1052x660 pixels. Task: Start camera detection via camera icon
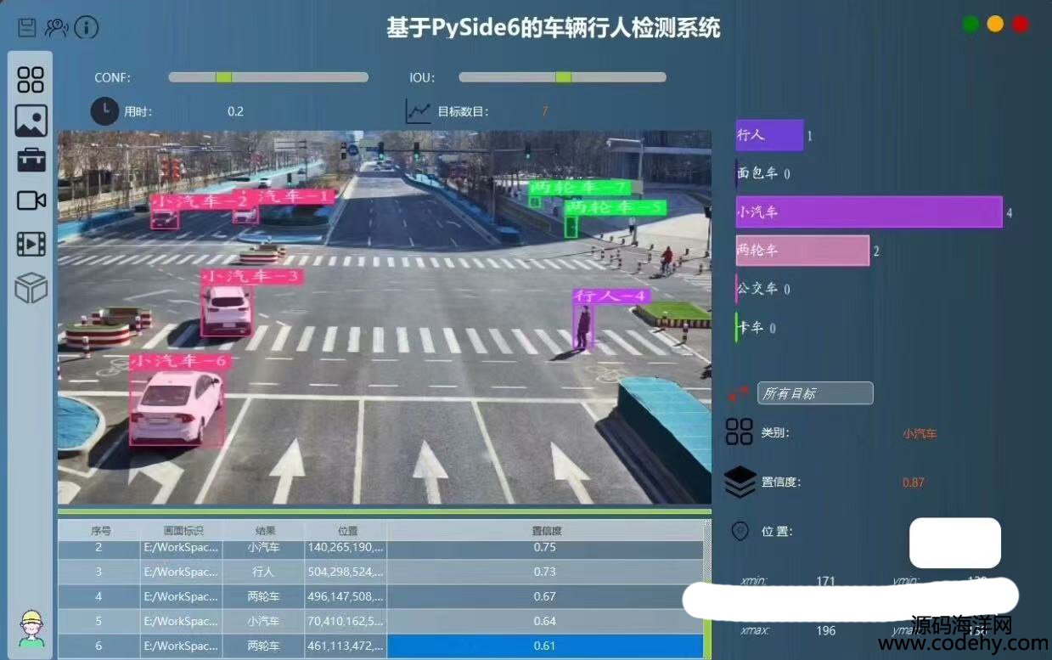[x=31, y=200]
